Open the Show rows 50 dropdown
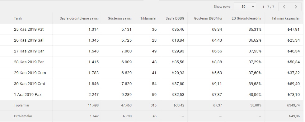The width and height of the screenshot is (305, 122). point(245,7)
